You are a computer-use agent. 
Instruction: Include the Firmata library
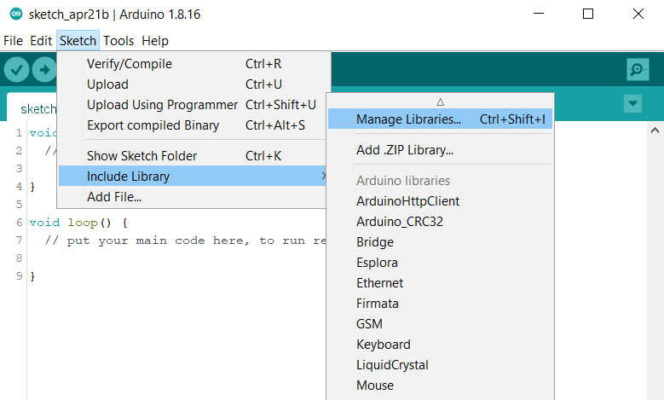click(x=440, y=304)
